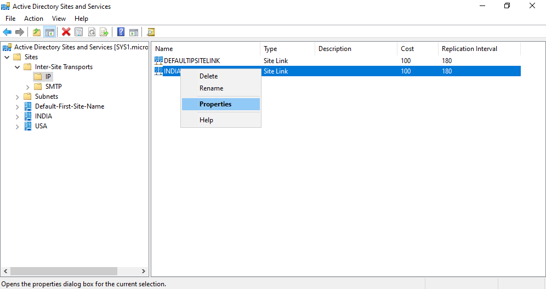The image size is (546, 289).
Task: Open the View menu
Action: click(x=59, y=19)
